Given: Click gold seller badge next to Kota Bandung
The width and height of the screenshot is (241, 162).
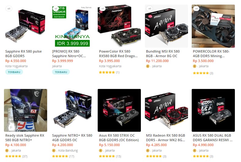Looking at the screenshot, I should 54,150.
